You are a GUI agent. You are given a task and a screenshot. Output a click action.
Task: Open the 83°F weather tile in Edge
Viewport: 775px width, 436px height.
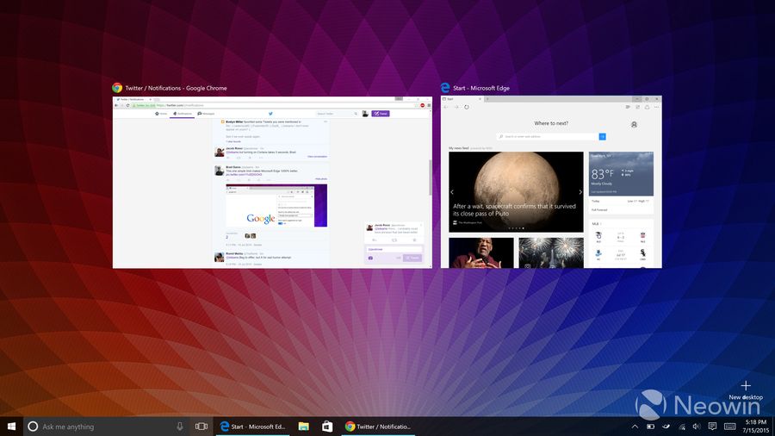point(621,173)
